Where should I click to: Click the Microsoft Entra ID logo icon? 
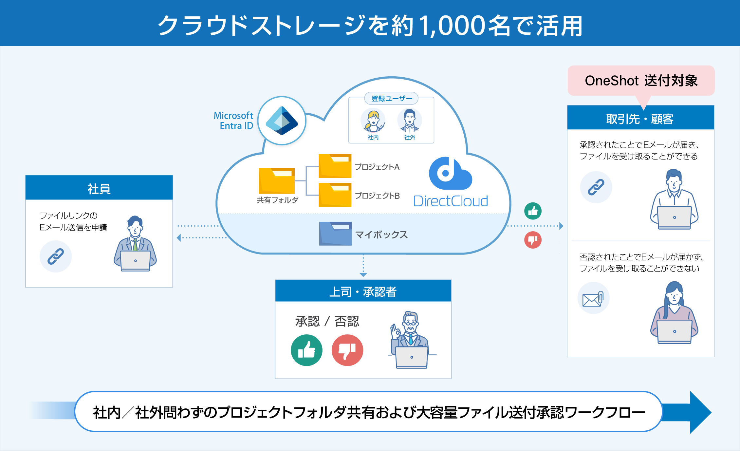[x=282, y=121]
